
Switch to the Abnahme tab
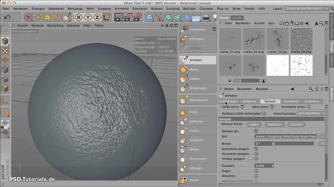click(249, 101)
